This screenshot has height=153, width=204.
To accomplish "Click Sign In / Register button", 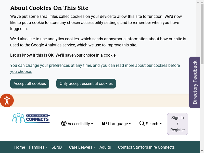I will (177, 124).
